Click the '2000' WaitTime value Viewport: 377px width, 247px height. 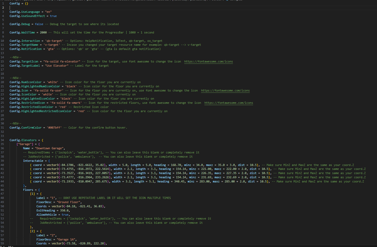[x=43, y=33]
